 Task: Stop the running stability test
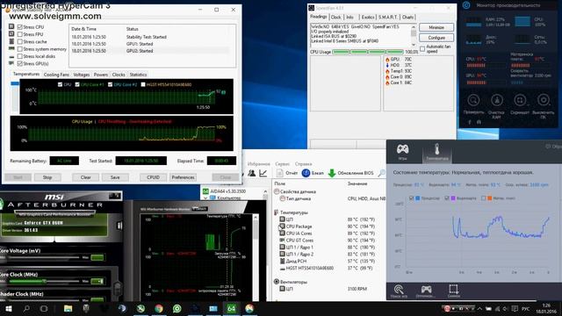[47, 177]
